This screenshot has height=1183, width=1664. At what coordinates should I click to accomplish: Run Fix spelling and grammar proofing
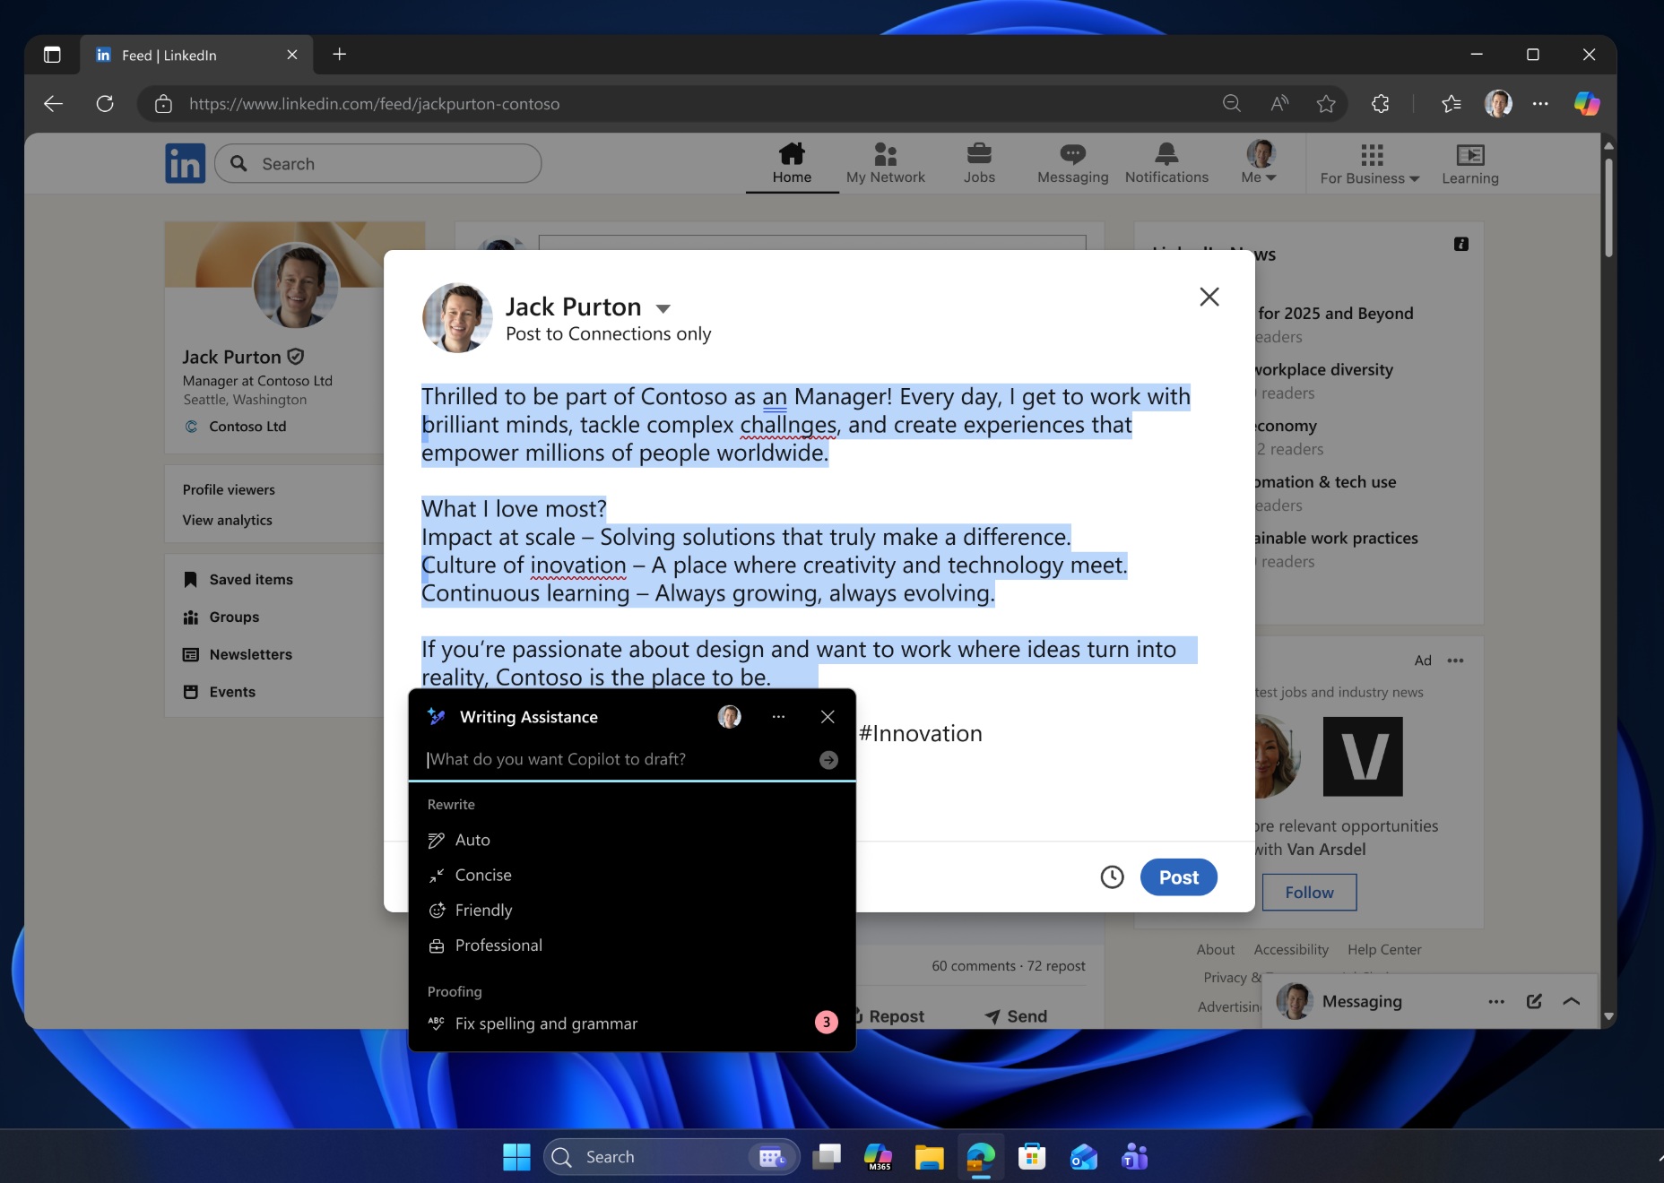[547, 1023]
